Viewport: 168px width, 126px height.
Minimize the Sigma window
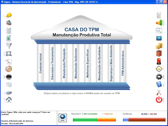(x=158, y=2)
